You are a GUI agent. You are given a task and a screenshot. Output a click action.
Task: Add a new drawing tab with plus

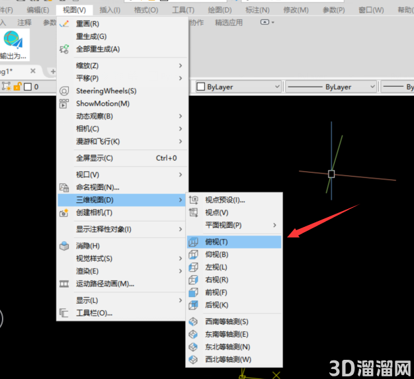[53, 71]
